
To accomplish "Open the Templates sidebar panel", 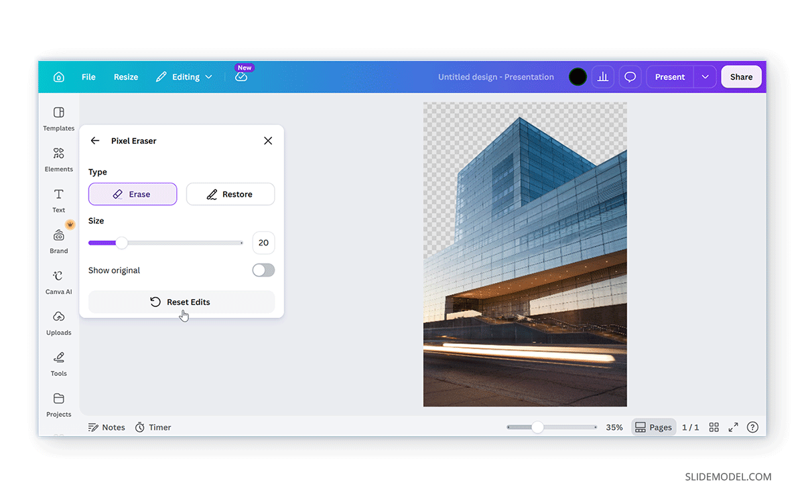I will (x=59, y=119).
